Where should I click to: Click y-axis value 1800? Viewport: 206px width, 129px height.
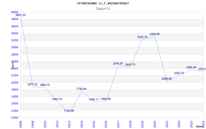pyautogui.click(x=15, y=90)
